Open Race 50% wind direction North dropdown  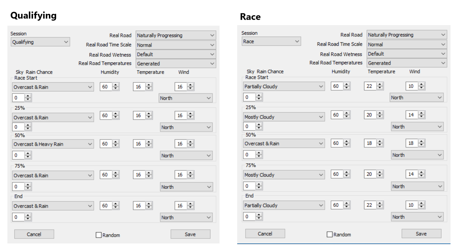pos(417,155)
